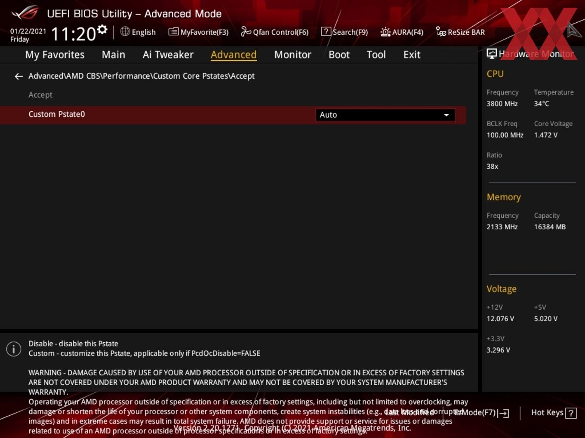Click the globe language icon
Viewport: 585px width, 438px height.
(x=125, y=31)
